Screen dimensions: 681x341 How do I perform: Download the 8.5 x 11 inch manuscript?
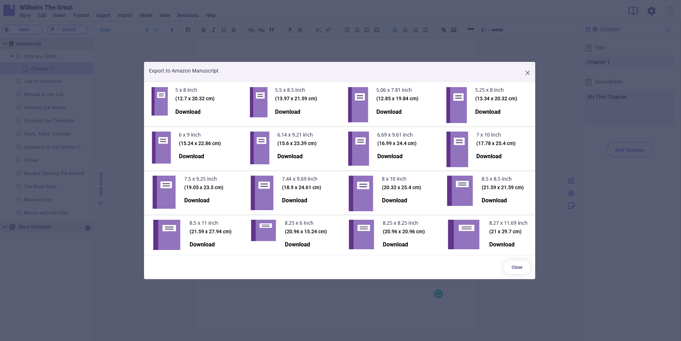click(x=202, y=244)
